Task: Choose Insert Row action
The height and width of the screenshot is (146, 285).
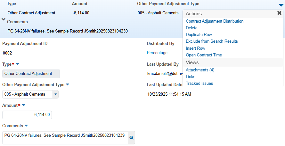Action: tap(195, 48)
